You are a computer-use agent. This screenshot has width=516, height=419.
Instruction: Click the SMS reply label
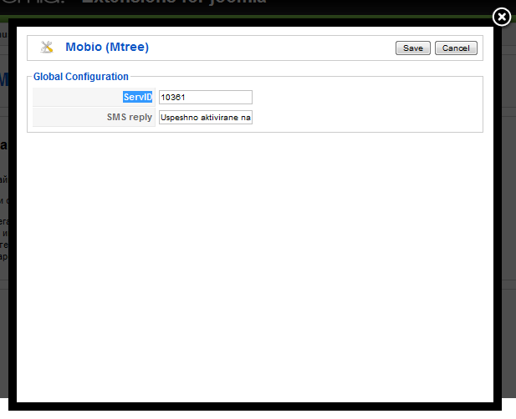point(130,117)
